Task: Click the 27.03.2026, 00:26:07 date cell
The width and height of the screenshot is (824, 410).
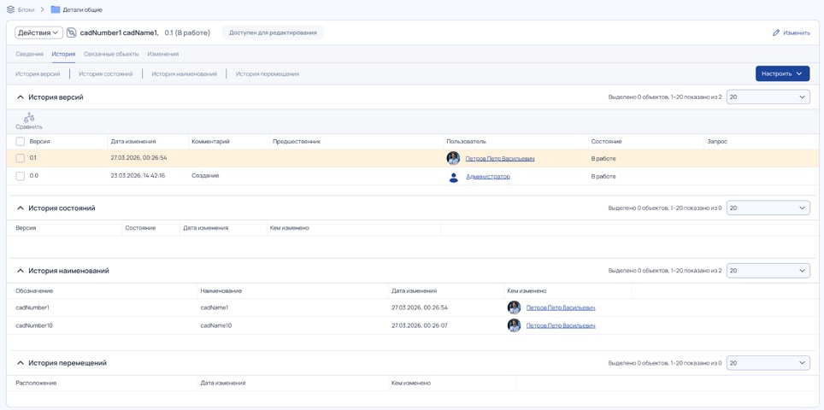Action: tap(420, 326)
